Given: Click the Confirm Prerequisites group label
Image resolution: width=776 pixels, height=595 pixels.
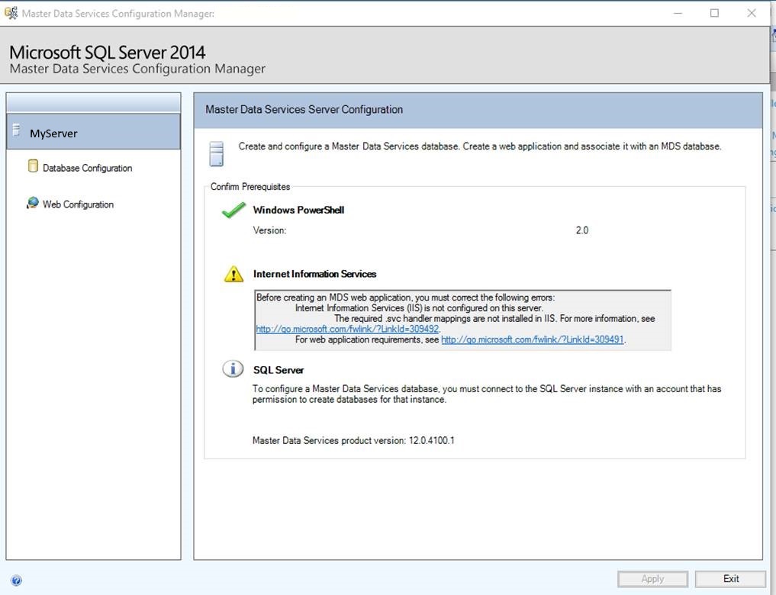Looking at the screenshot, I should pos(250,186).
